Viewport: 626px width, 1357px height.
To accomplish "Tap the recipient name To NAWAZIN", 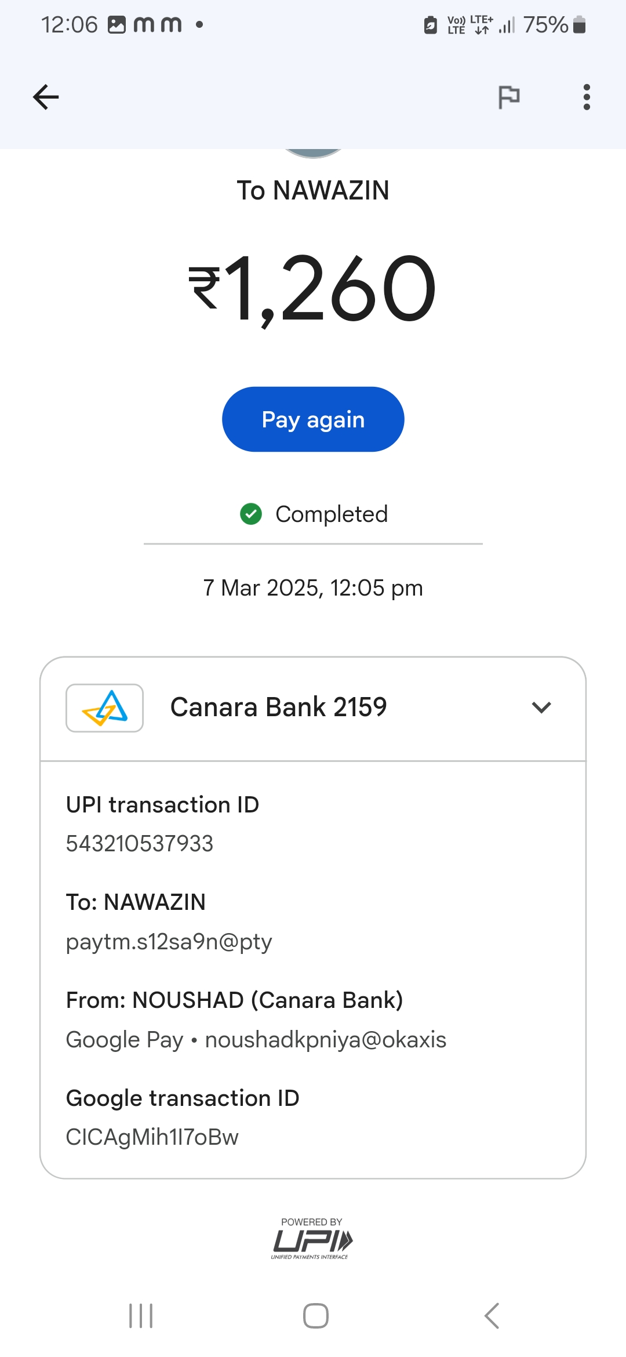I will [x=313, y=191].
